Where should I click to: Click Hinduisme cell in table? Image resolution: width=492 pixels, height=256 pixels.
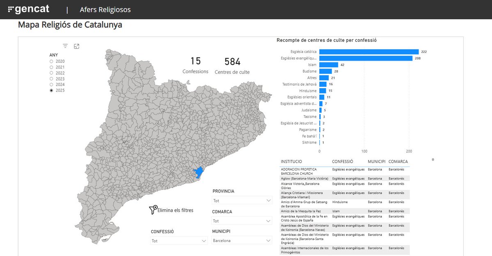340,202
